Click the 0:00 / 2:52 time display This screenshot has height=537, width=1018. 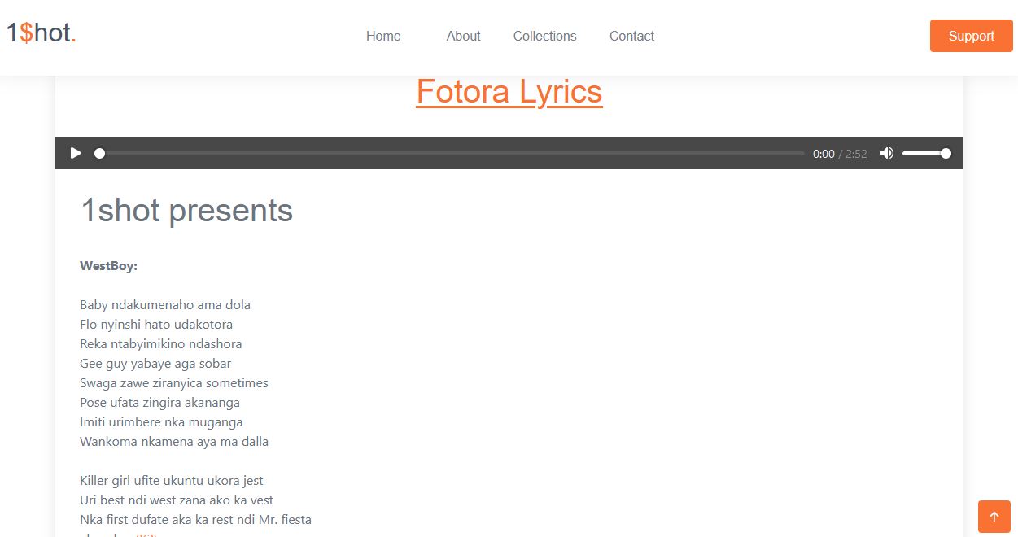839,154
